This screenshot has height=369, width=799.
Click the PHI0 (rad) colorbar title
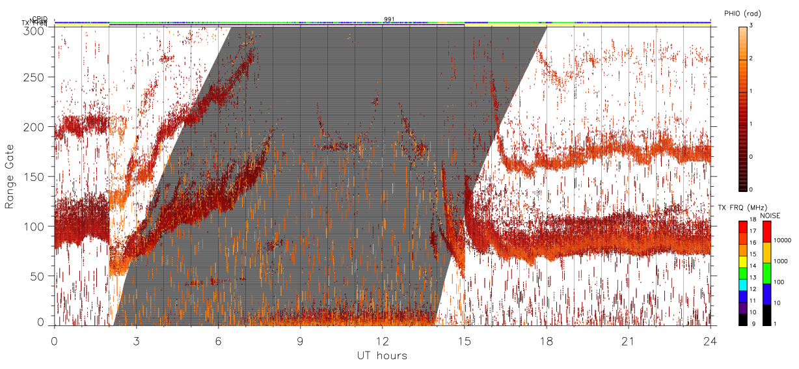click(742, 13)
